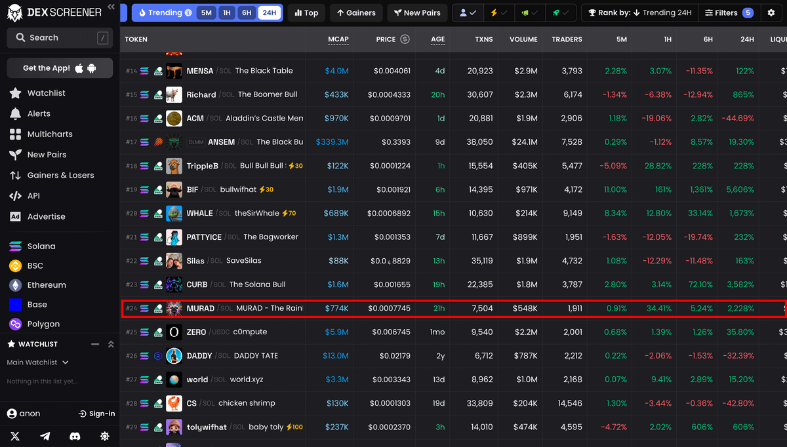The width and height of the screenshot is (787, 447).
Task: Toggle theme with the sun icon
Action: (x=104, y=436)
